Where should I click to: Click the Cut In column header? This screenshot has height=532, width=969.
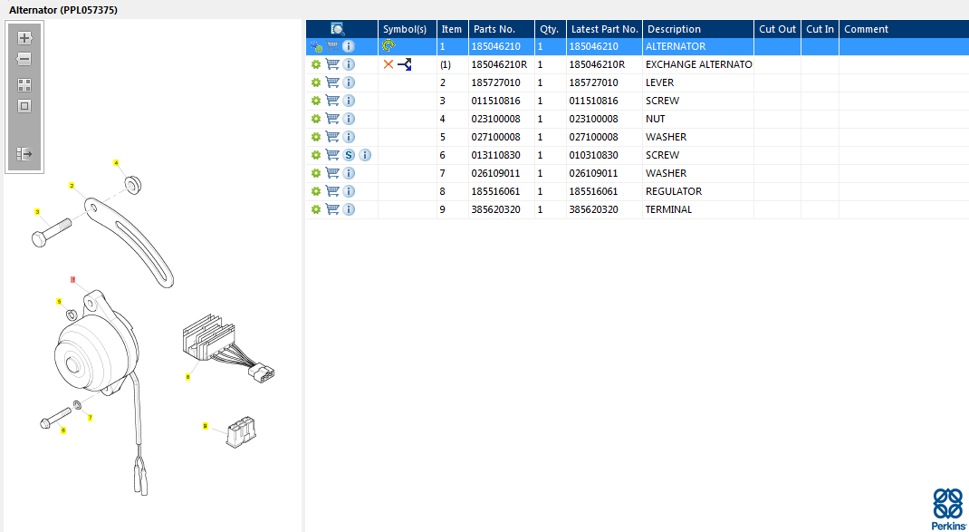point(820,29)
